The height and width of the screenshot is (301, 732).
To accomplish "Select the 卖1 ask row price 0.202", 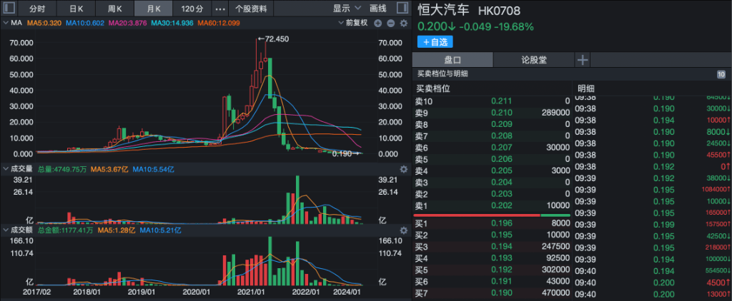I will tap(502, 205).
